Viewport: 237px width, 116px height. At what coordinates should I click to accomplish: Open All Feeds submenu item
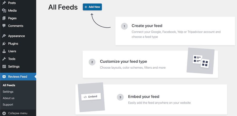(9, 85)
